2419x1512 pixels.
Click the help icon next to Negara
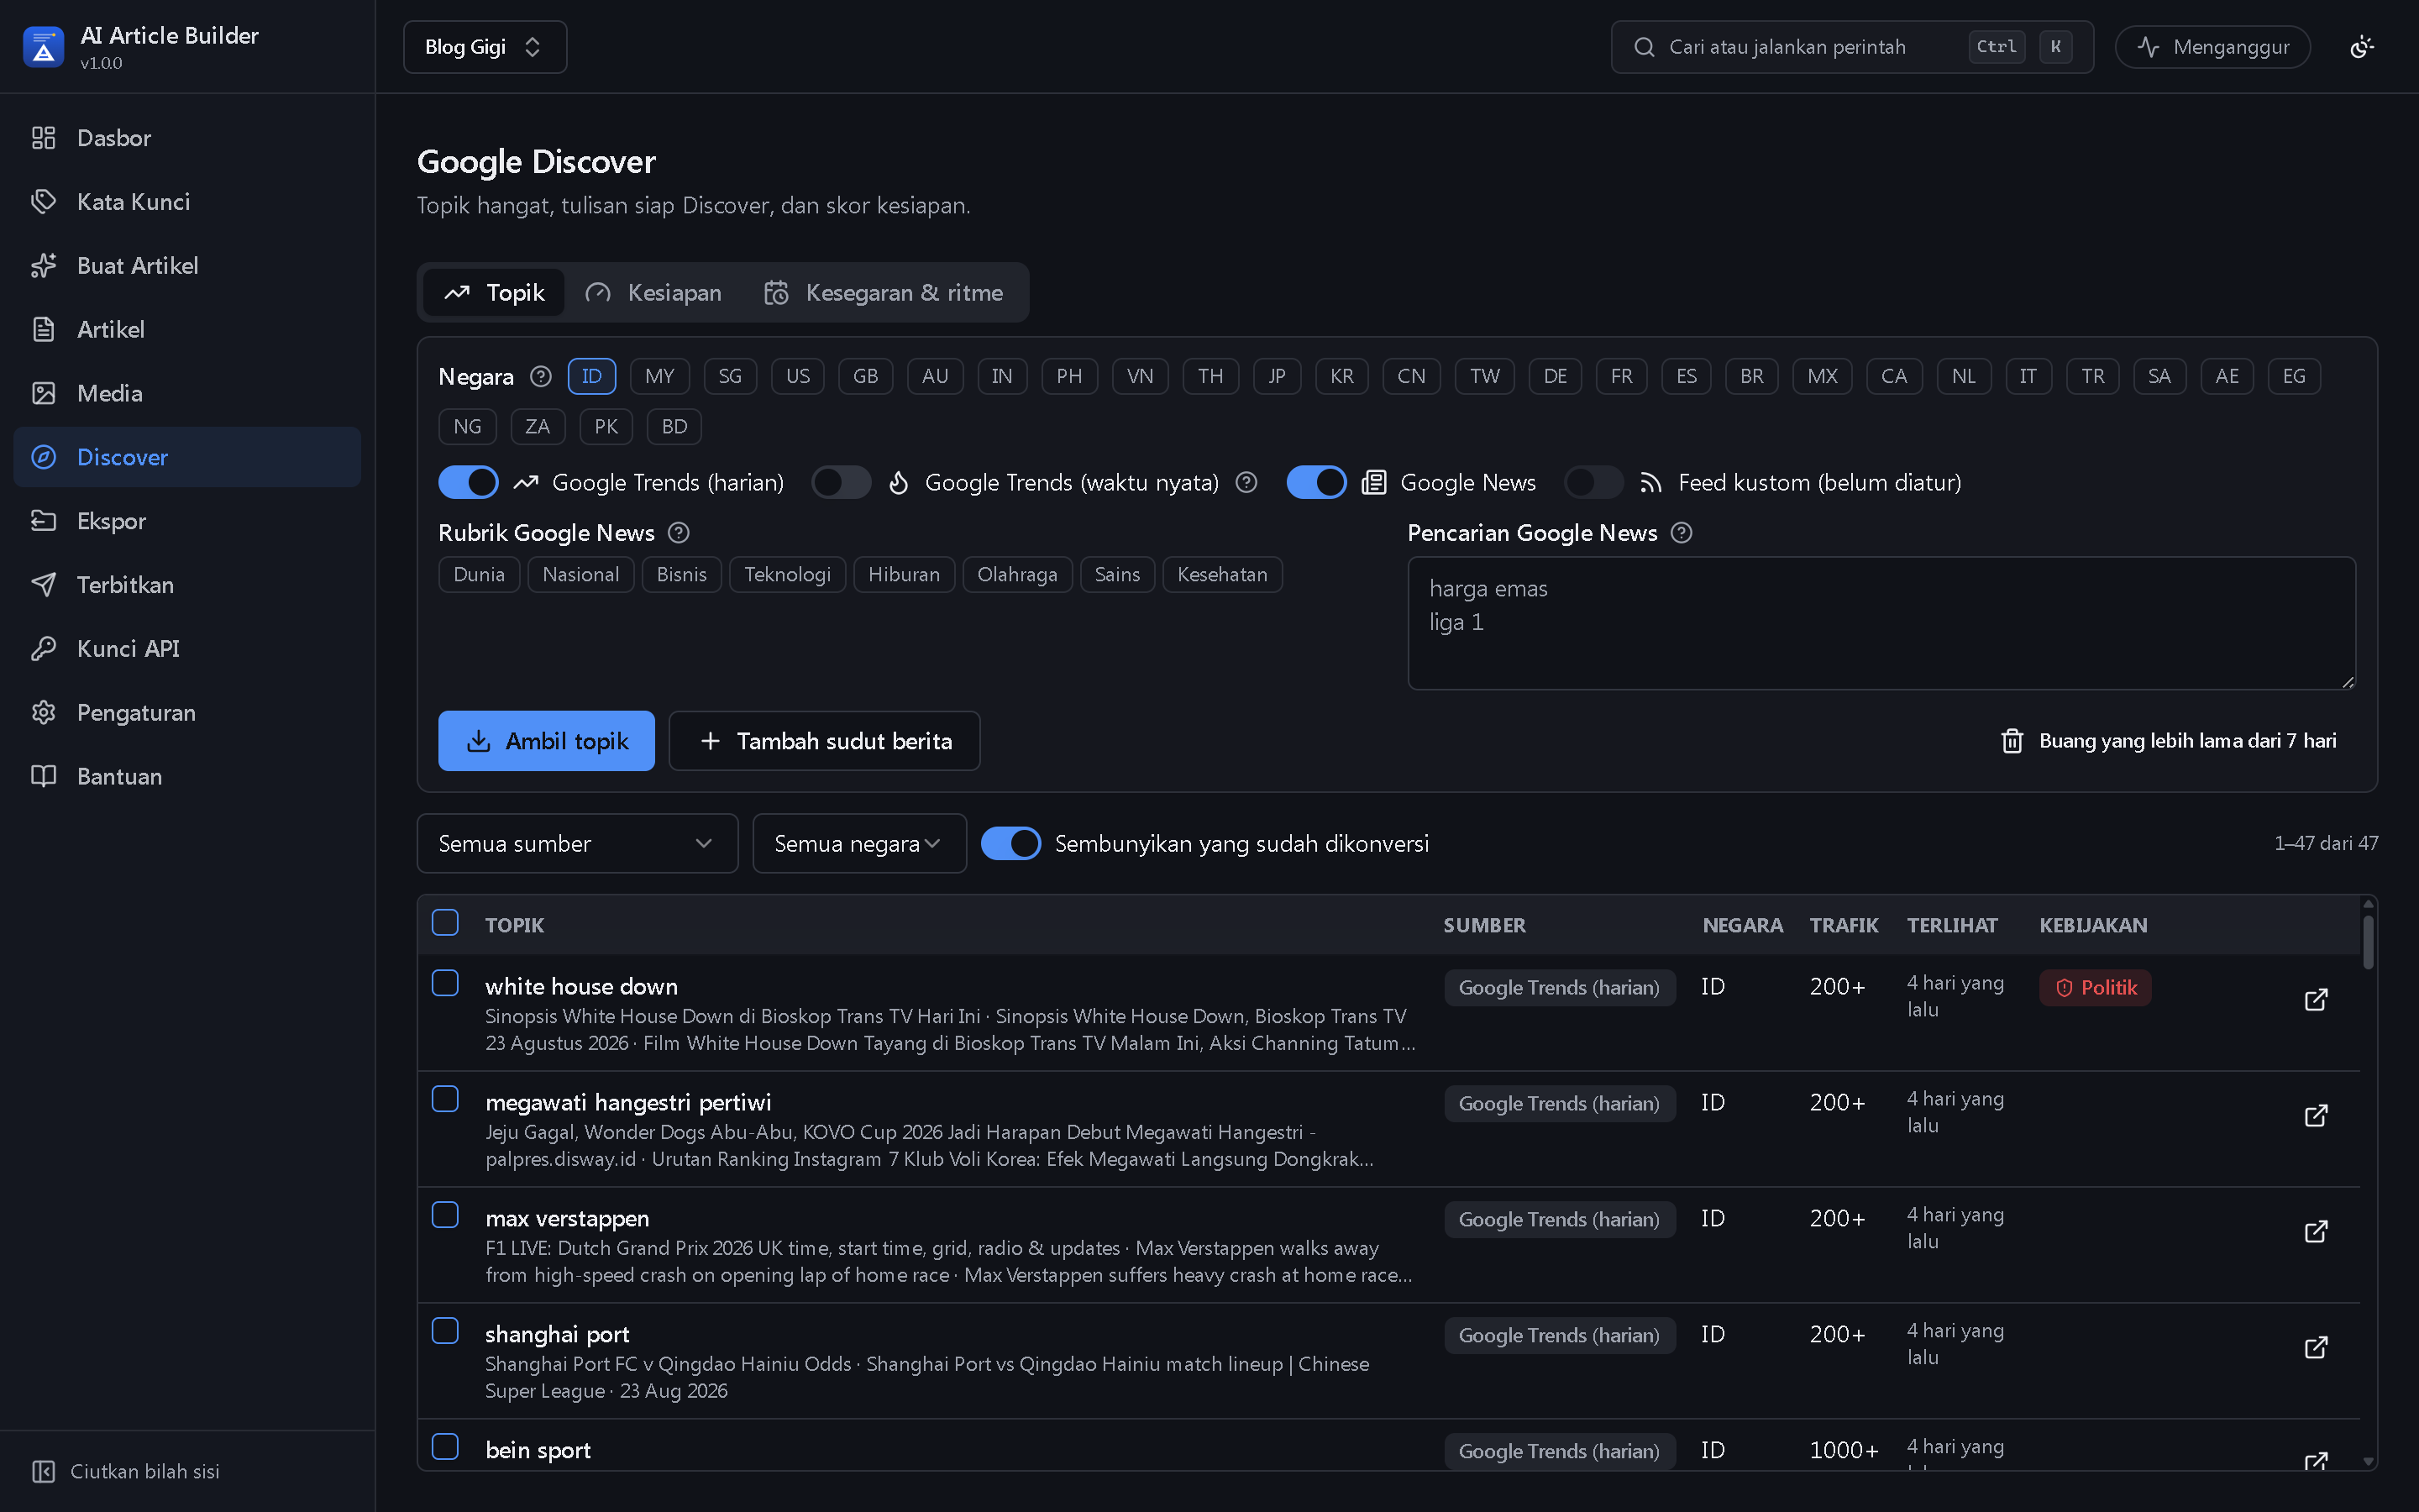(x=541, y=376)
